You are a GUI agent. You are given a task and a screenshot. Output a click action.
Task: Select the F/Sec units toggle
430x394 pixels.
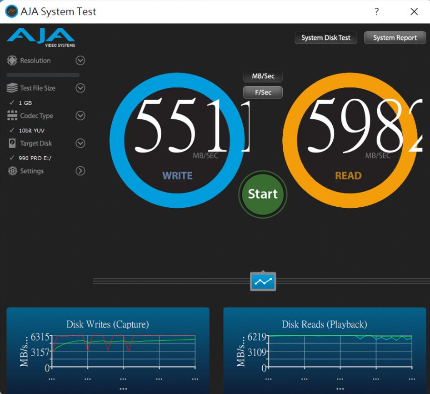tap(263, 92)
